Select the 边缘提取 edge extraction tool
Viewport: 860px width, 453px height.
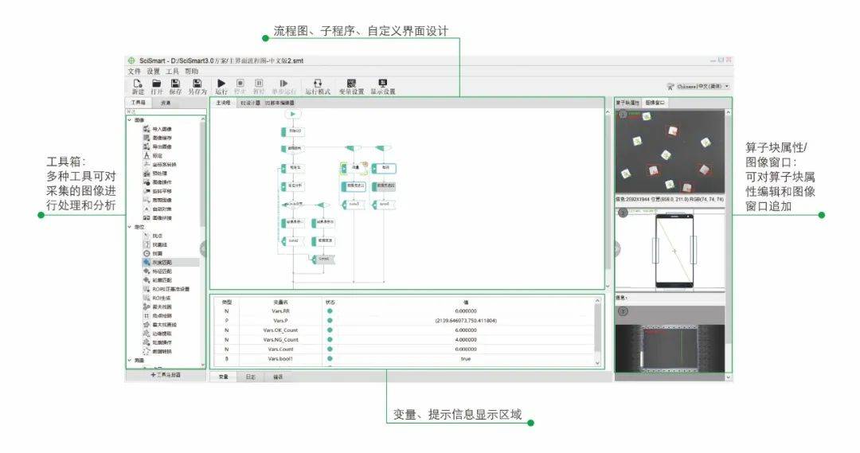point(158,334)
